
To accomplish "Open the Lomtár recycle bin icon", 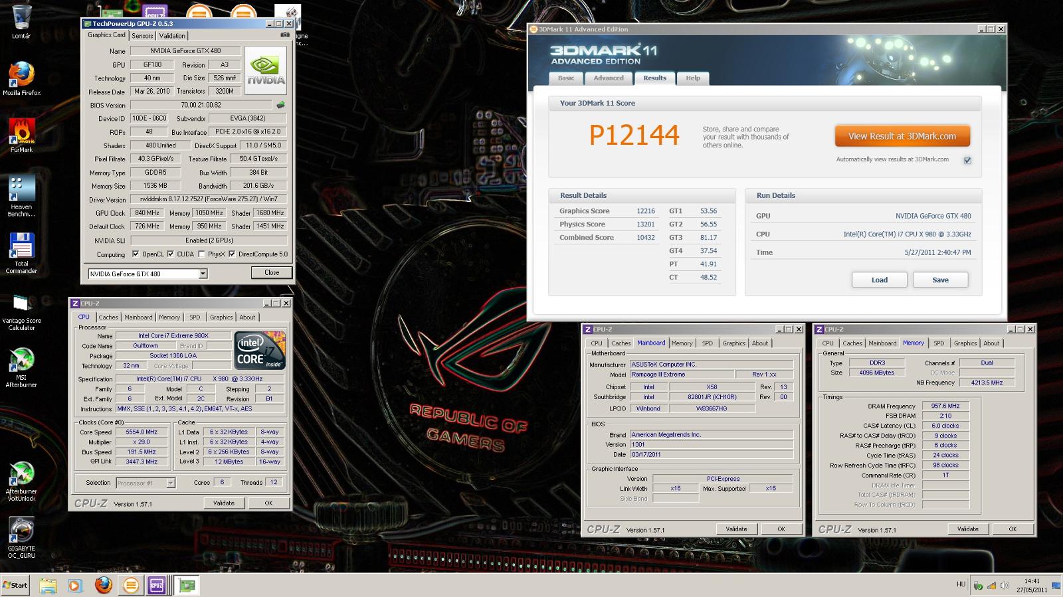I will point(21,21).
